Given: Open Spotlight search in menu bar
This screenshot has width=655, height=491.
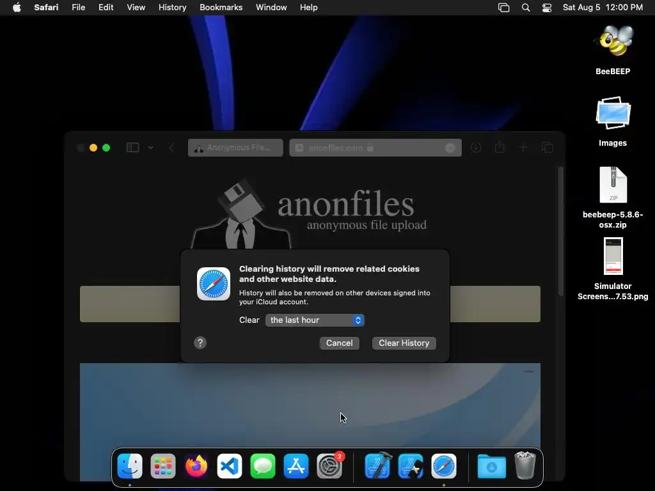Looking at the screenshot, I should [526, 8].
